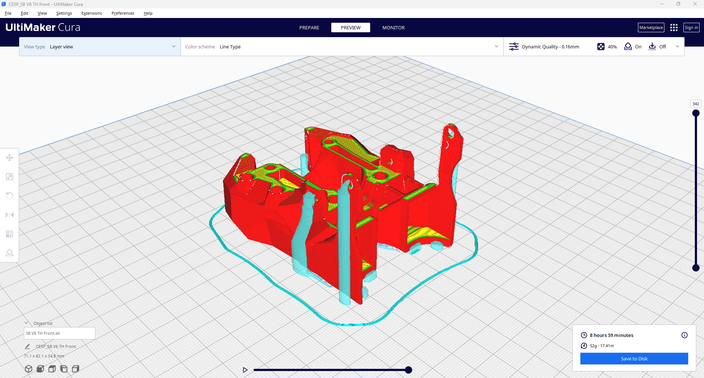
Task: Open the File menu
Action: click(8, 13)
